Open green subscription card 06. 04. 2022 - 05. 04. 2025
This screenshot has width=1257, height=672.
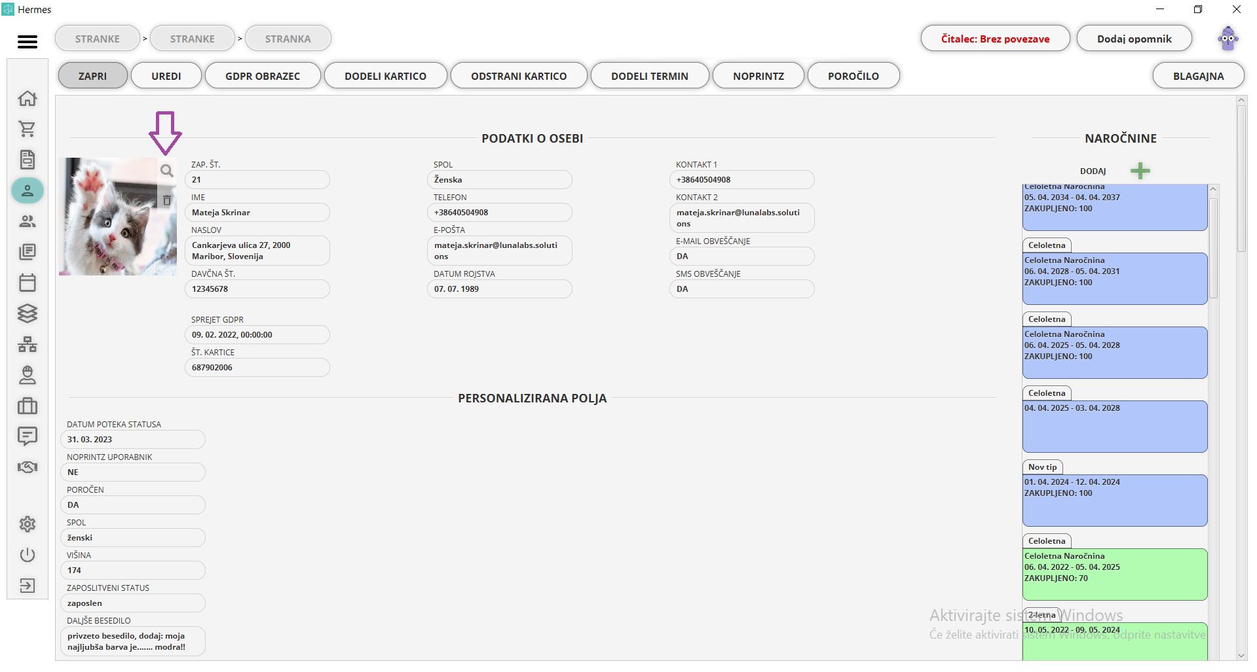(x=1115, y=575)
